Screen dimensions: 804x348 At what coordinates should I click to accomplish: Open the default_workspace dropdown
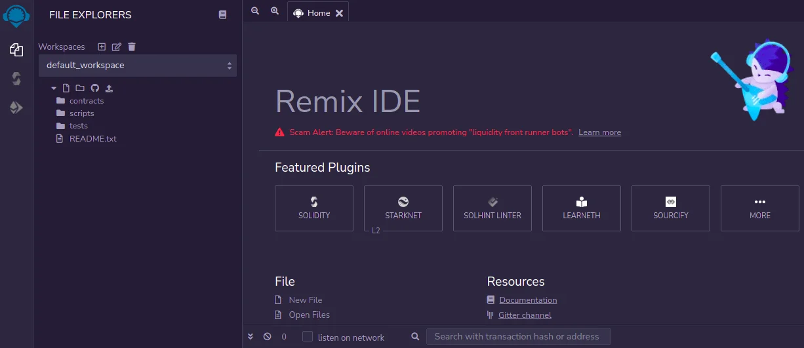[138, 66]
